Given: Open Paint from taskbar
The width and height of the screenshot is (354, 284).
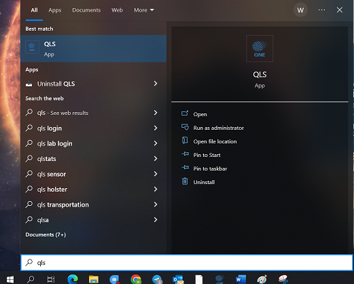Looking at the screenshot, I should pyautogui.click(x=262, y=279).
